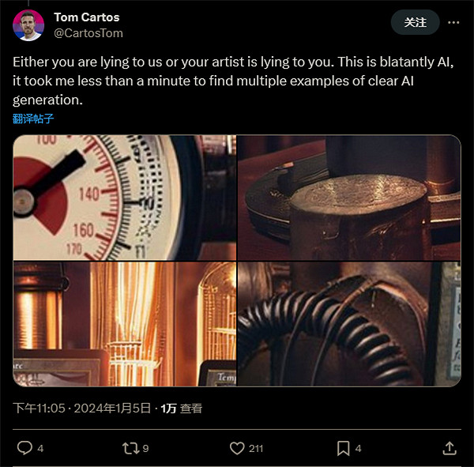This screenshot has height=467, width=474.
Task: Click the 翻译帖子 translate link
Action: (33, 119)
